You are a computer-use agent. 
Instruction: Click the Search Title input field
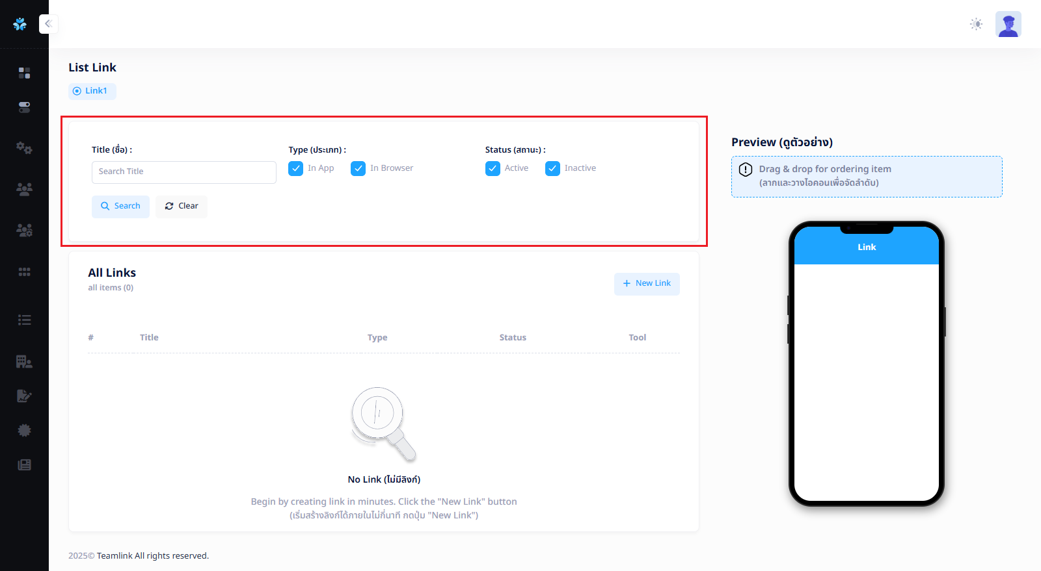click(183, 172)
